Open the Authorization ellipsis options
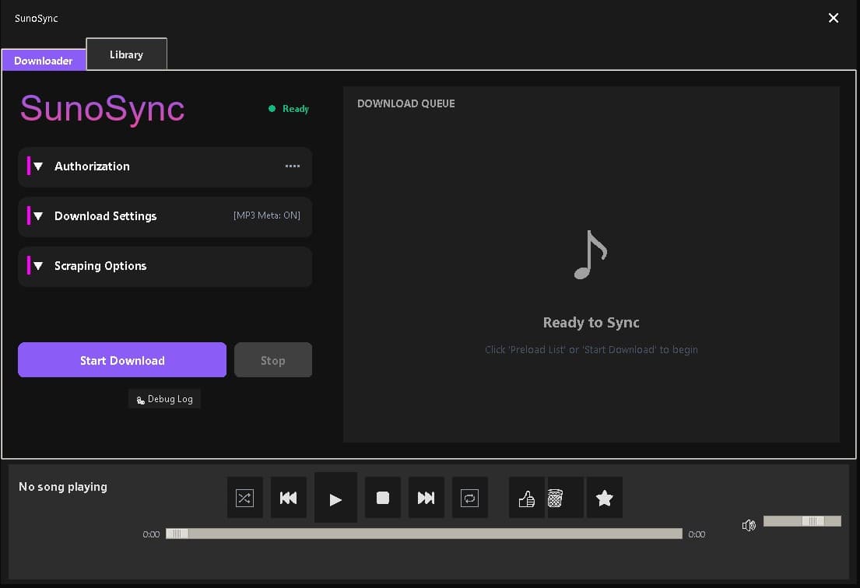The image size is (860, 588). 292,166
